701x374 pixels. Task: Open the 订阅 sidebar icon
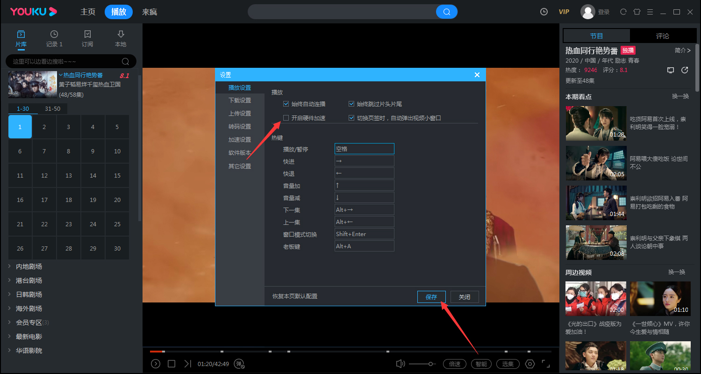(x=87, y=39)
